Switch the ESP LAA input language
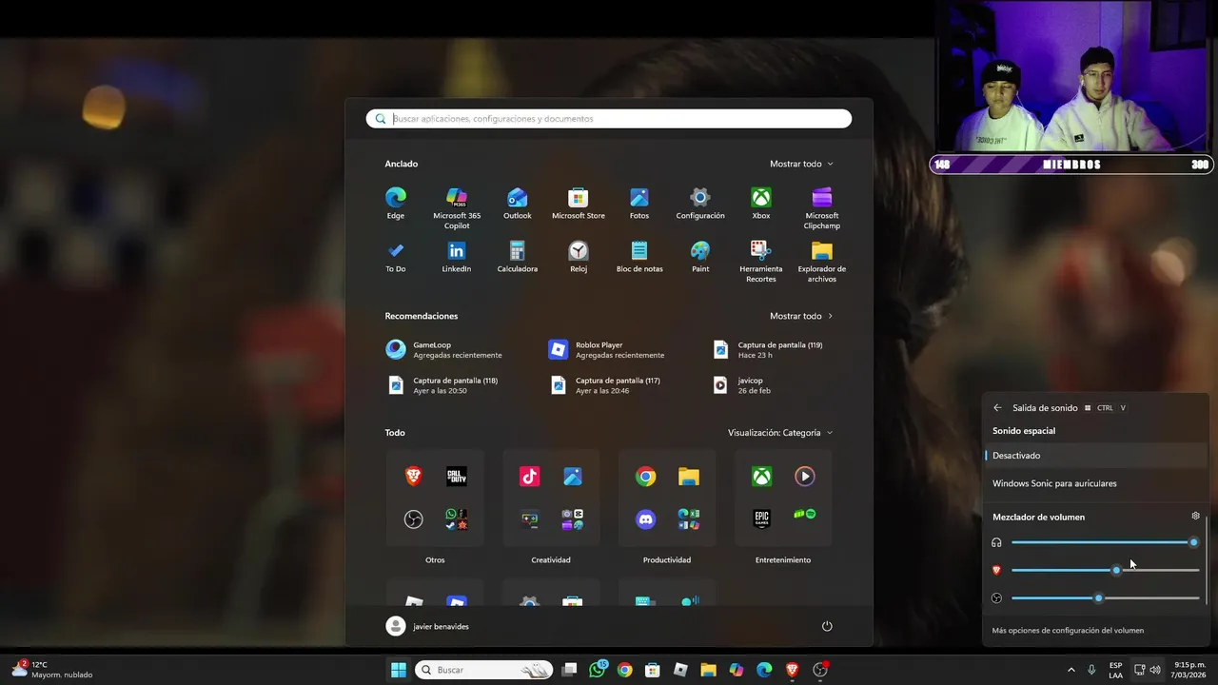The height and width of the screenshot is (685, 1218). tap(1115, 670)
